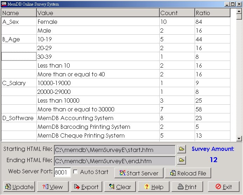Click the scrollbar down arrow

point(239,138)
